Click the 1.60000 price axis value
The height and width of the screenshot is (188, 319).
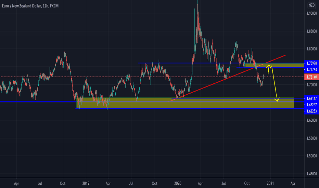tap(312, 120)
